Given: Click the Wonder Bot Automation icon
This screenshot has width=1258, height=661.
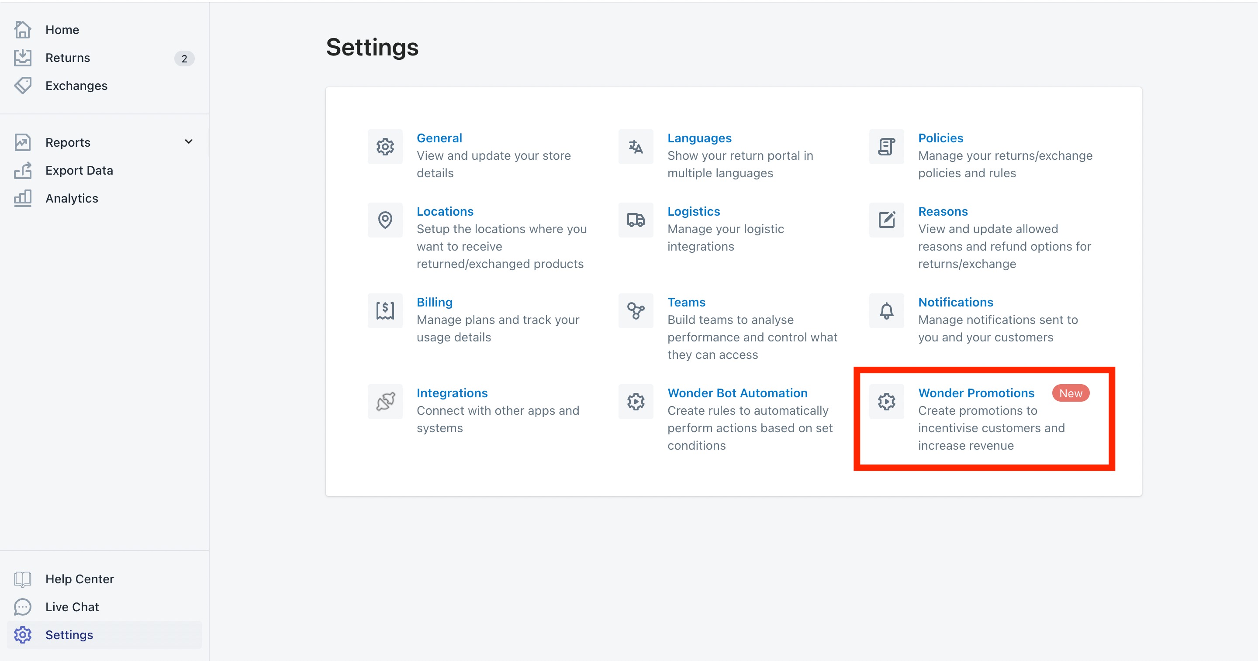Looking at the screenshot, I should (636, 401).
